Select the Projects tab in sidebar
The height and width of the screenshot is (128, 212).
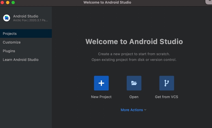click(26, 33)
